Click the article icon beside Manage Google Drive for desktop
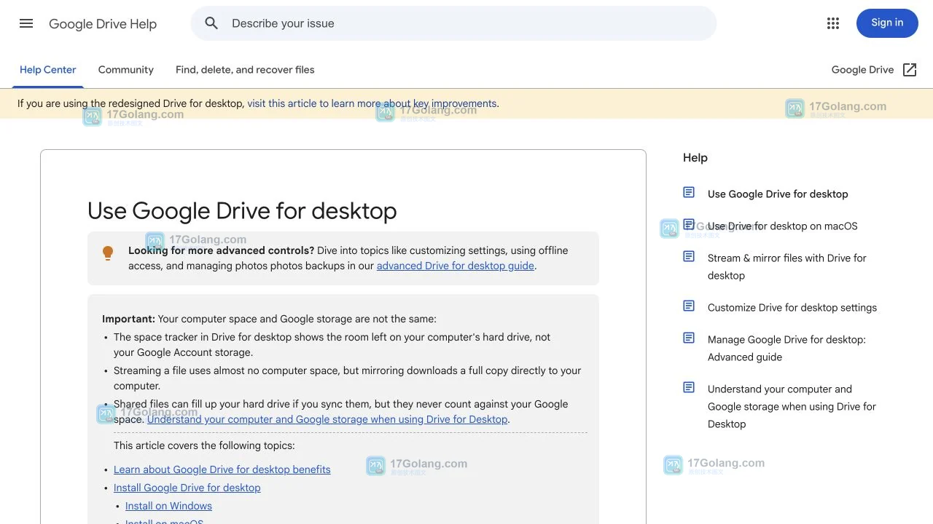 coord(689,338)
